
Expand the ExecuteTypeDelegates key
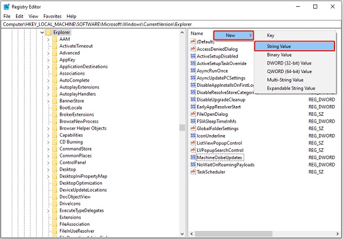pyautogui.click(x=48, y=211)
